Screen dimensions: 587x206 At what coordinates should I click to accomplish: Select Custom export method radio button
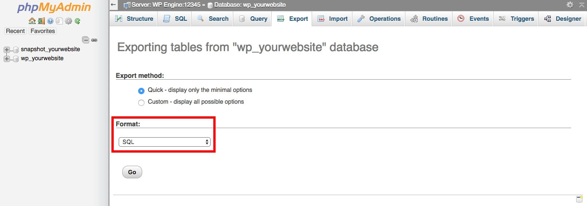click(x=141, y=102)
